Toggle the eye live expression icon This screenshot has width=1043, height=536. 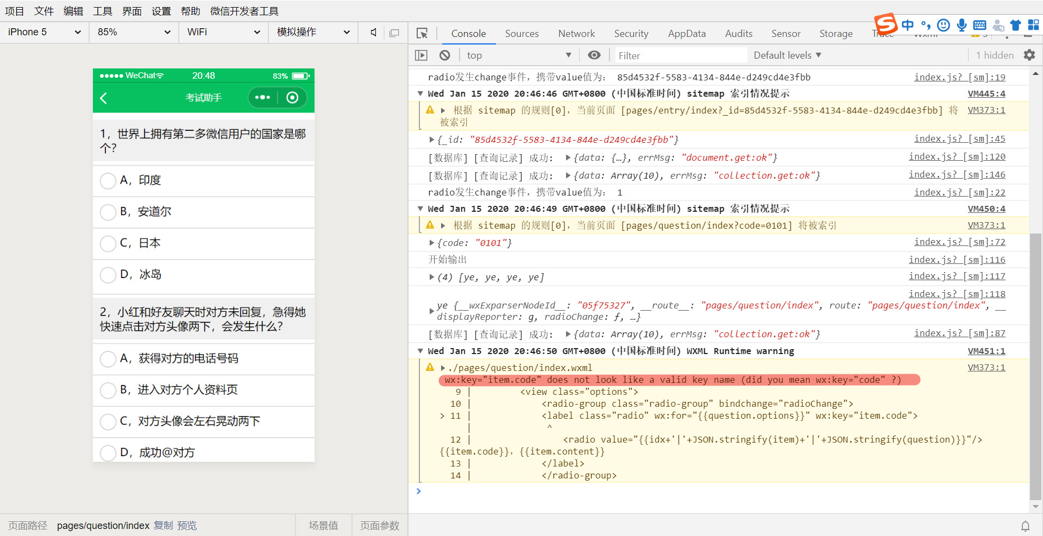click(594, 55)
